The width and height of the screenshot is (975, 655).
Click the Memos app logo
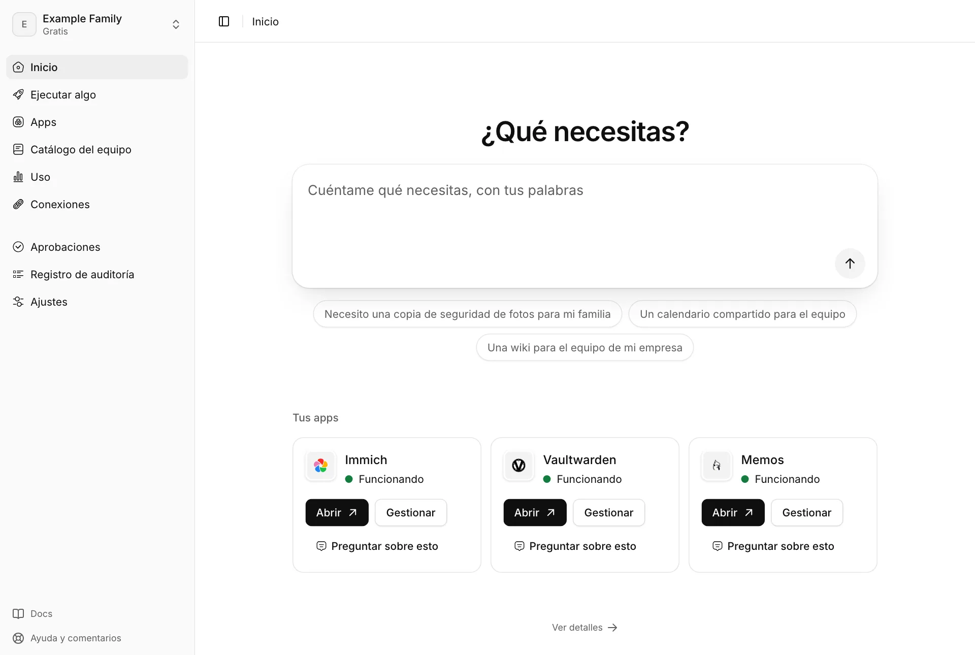coord(717,466)
